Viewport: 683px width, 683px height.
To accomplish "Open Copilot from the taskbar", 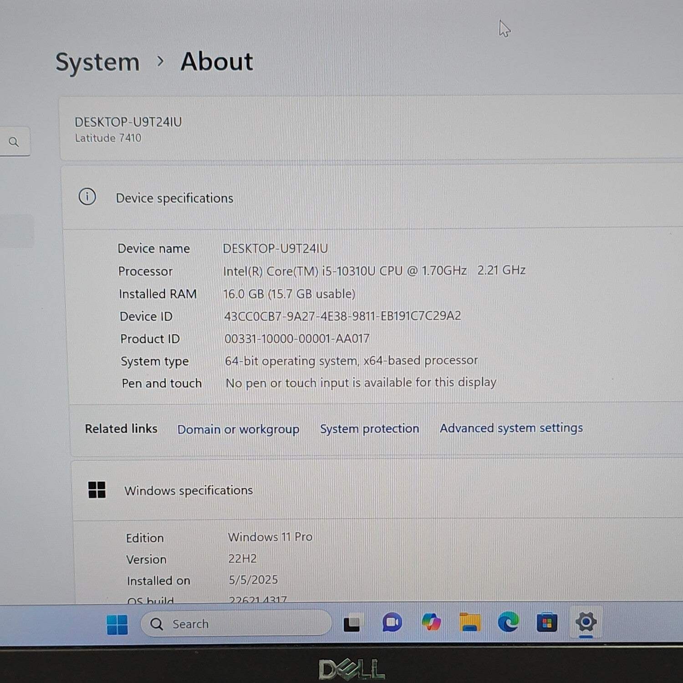I will pyautogui.click(x=431, y=622).
